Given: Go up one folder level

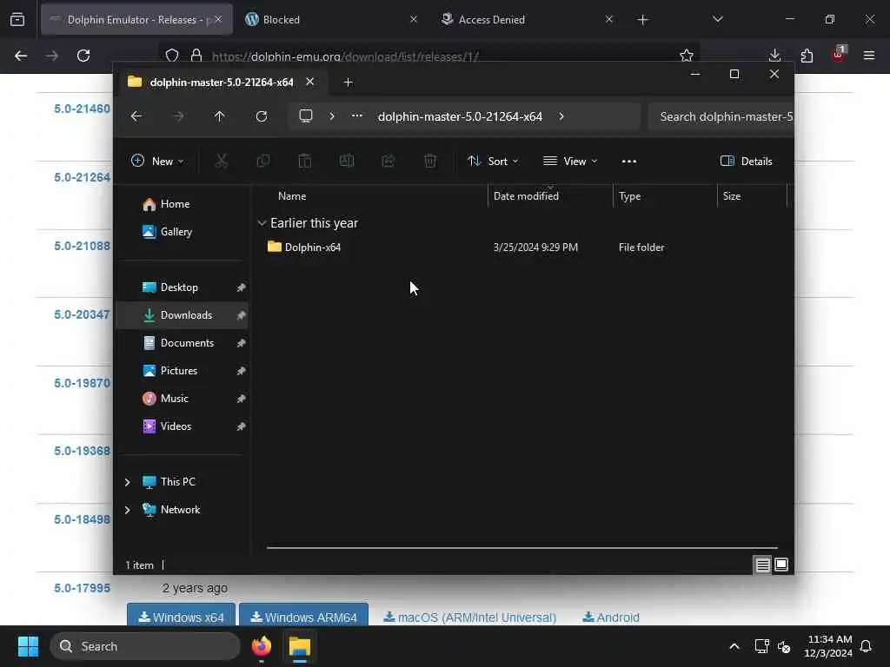Looking at the screenshot, I should click(220, 116).
